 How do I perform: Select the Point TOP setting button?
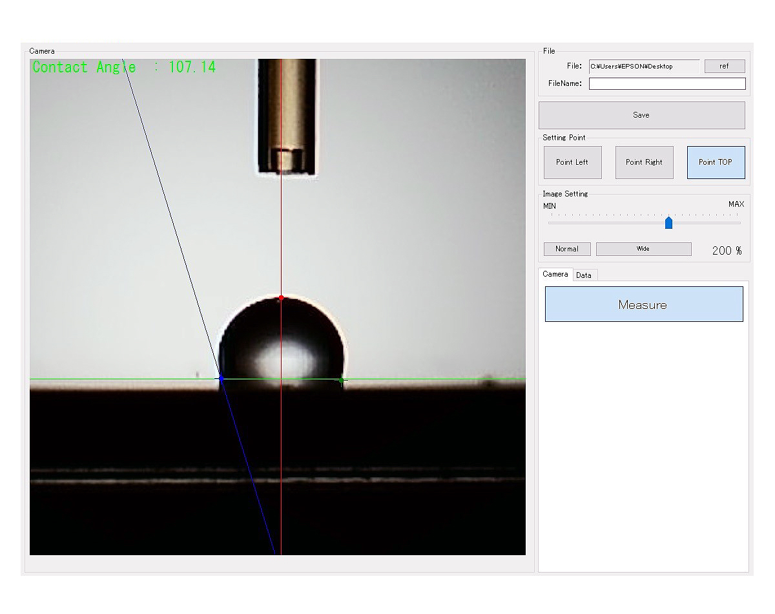716,162
